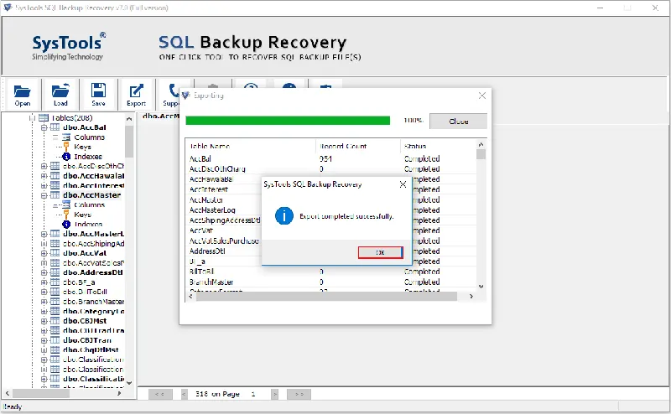Viewport: 671px width, 414px height.
Task: Select dbo.ChqDtlMst table in tree
Action: coord(91,349)
